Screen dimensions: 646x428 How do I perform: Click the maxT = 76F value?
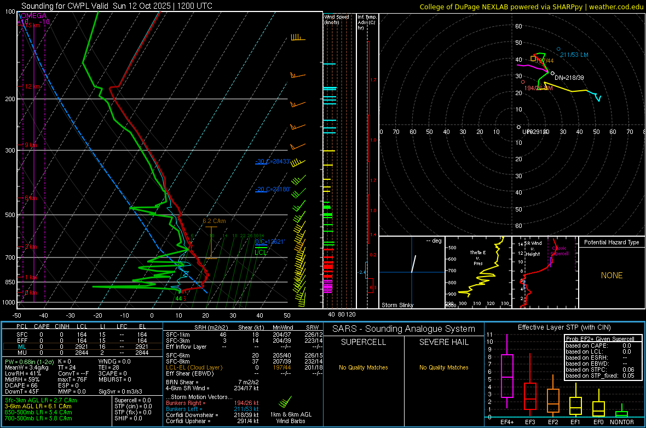pos(72,379)
